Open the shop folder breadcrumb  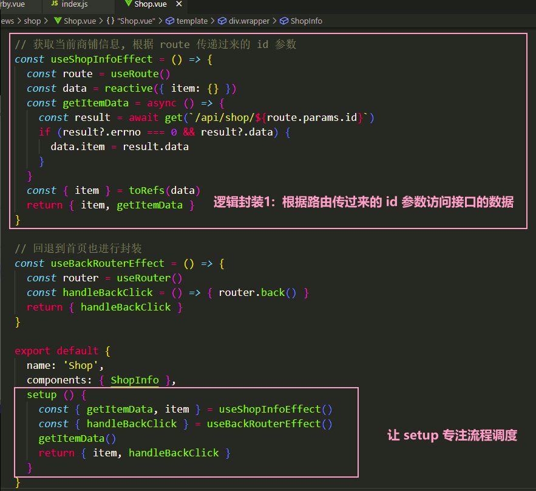32,21
